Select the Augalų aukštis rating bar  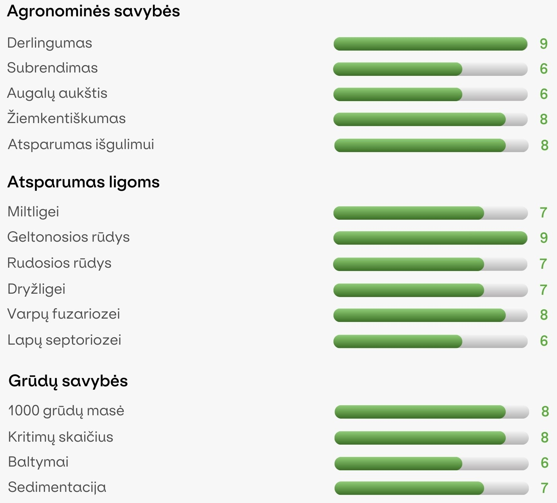[x=430, y=94]
